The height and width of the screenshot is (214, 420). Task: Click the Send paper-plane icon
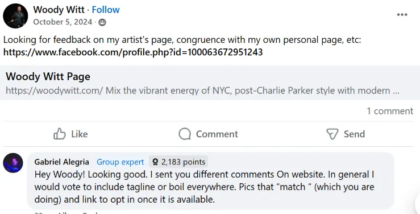point(332,134)
